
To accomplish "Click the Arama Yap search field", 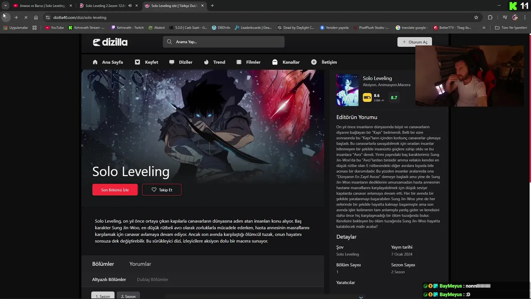I will (224, 42).
